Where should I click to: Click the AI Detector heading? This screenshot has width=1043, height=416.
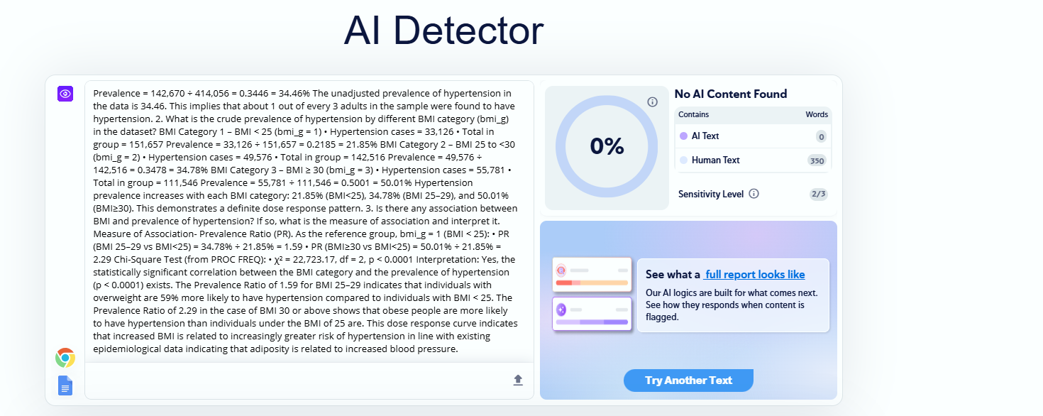[443, 31]
